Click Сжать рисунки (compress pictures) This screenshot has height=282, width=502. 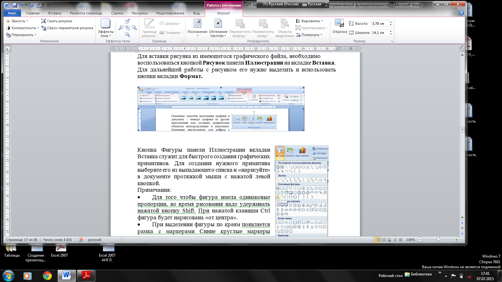[56, 21]
